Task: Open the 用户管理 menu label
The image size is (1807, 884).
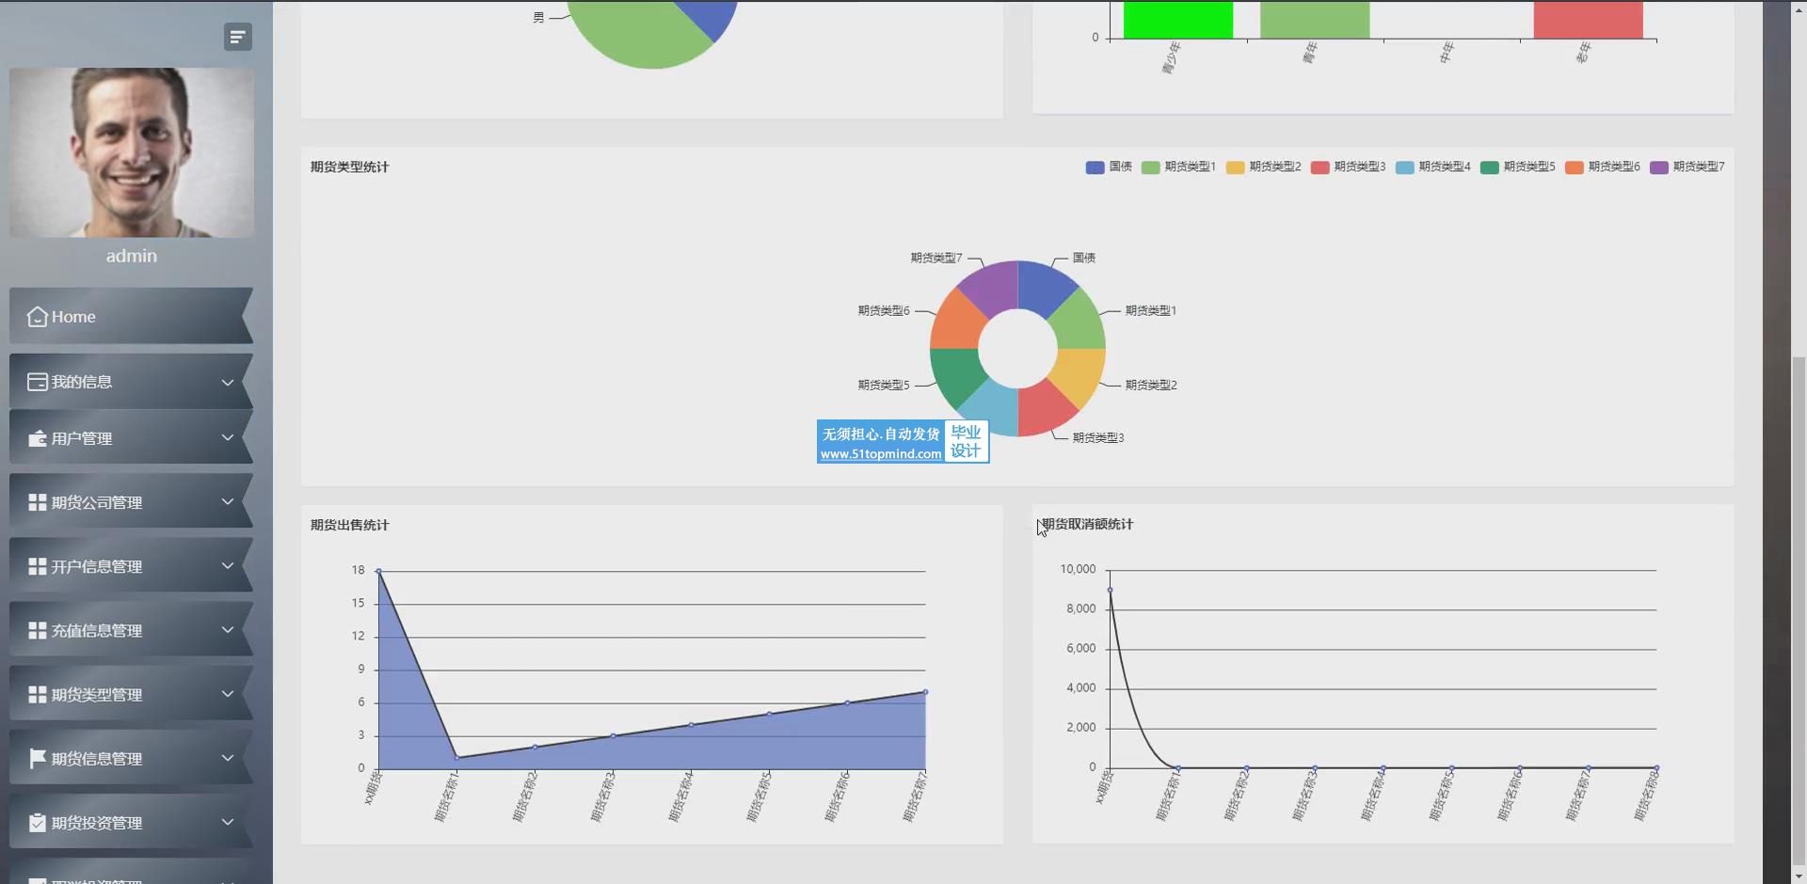Action: tap(82, 438)
